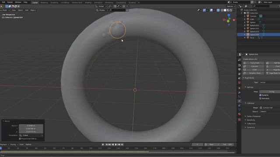Open the Modifiers wrench tab
280x157 pixels.
239,92
